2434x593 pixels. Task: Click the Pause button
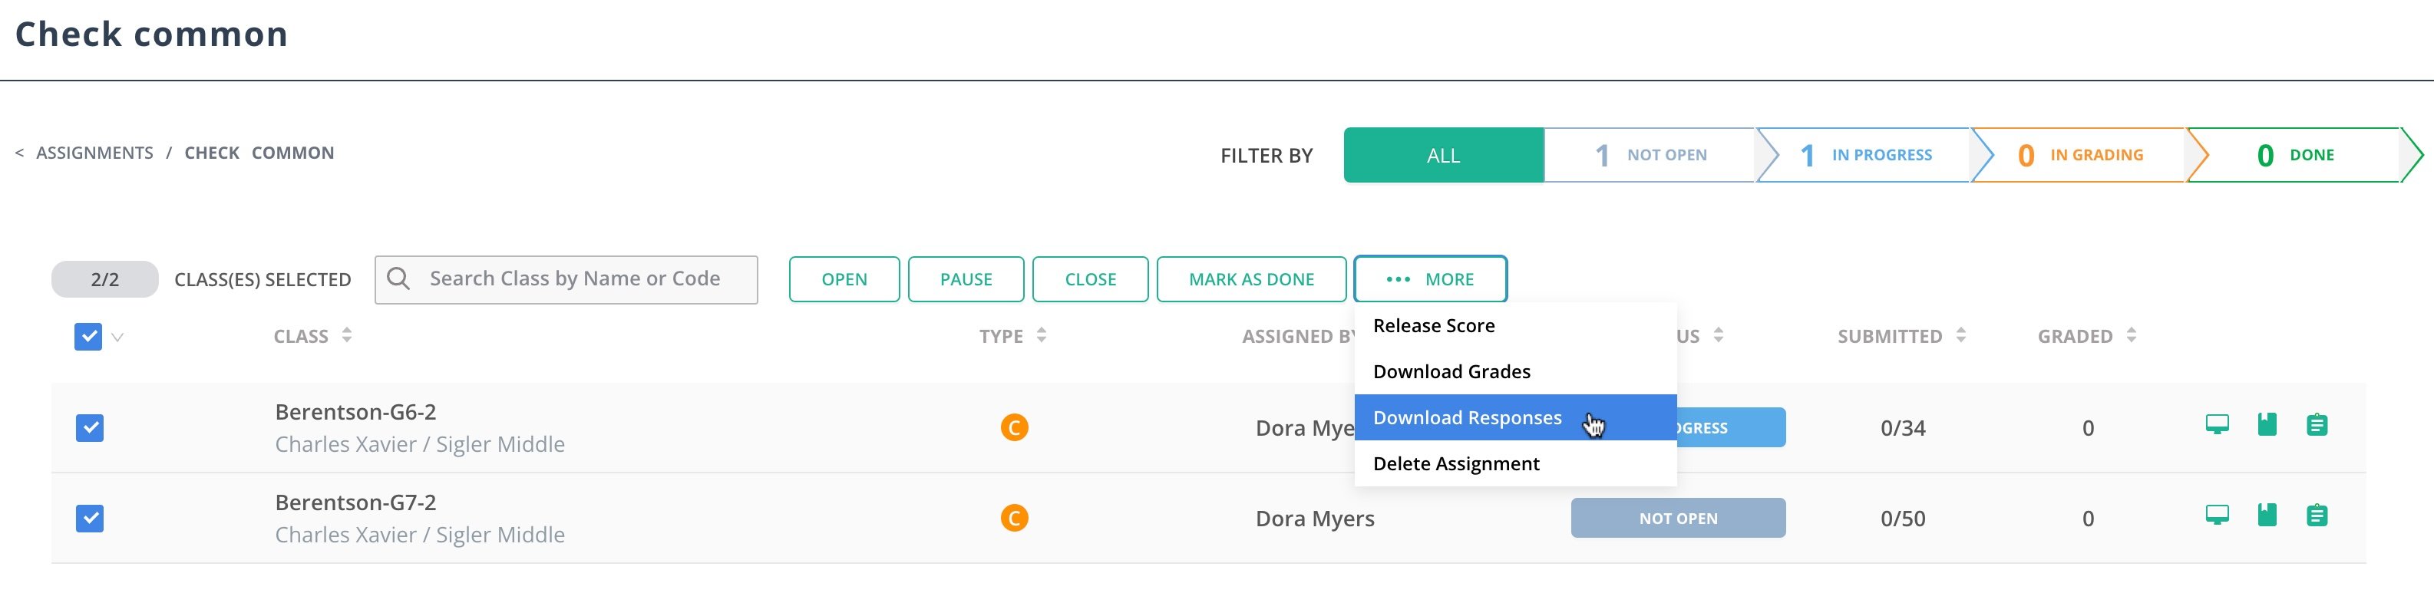966,279
